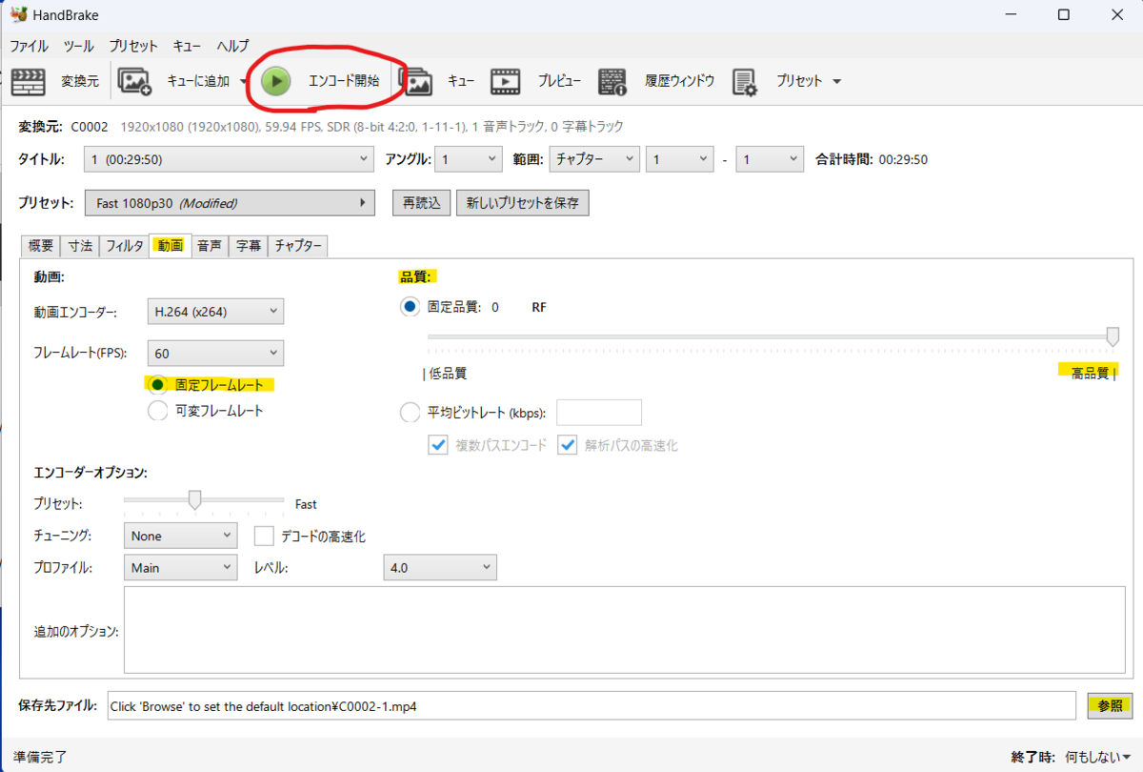Screen dimensions: 1143x772
Task: Open the start chapter dropdown
Action: click(679, 159)
